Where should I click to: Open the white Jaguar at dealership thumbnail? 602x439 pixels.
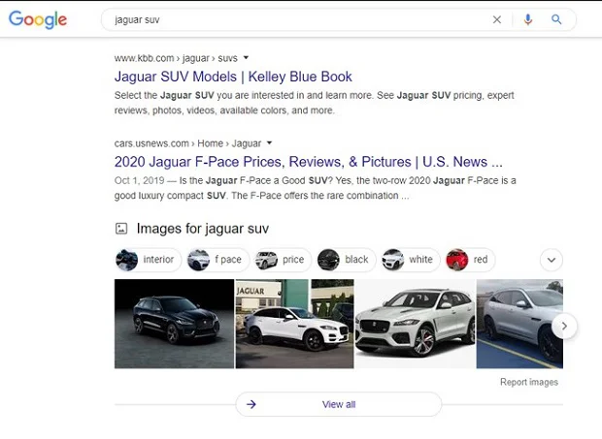[294, 324]
